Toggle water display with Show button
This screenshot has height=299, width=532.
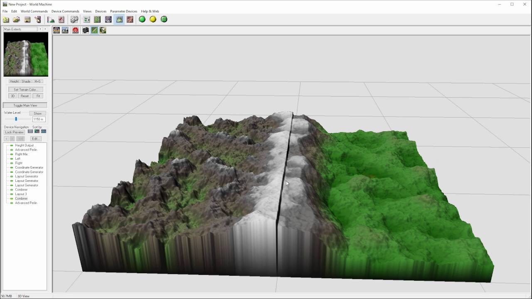(37, 113)
